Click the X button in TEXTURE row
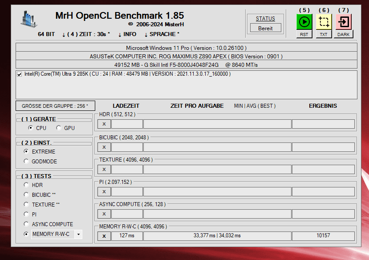The height and width of the screenshot is (260, 369). point(104,170)
